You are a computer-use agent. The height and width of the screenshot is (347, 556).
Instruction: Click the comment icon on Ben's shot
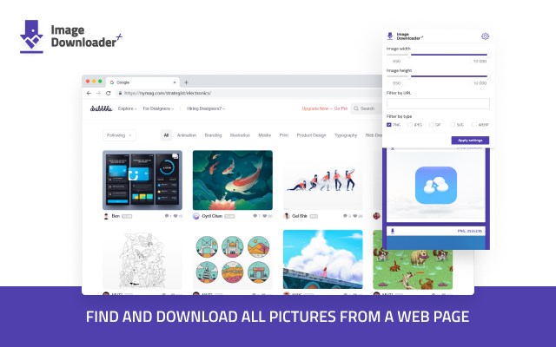(167, 216)
